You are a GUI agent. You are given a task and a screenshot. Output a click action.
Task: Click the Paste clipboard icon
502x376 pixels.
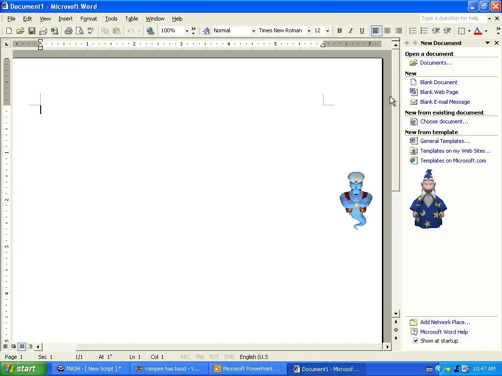coord(117,31)
